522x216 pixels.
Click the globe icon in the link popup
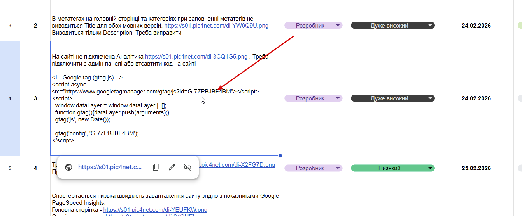pyautogui.click(x=69, y=167)
